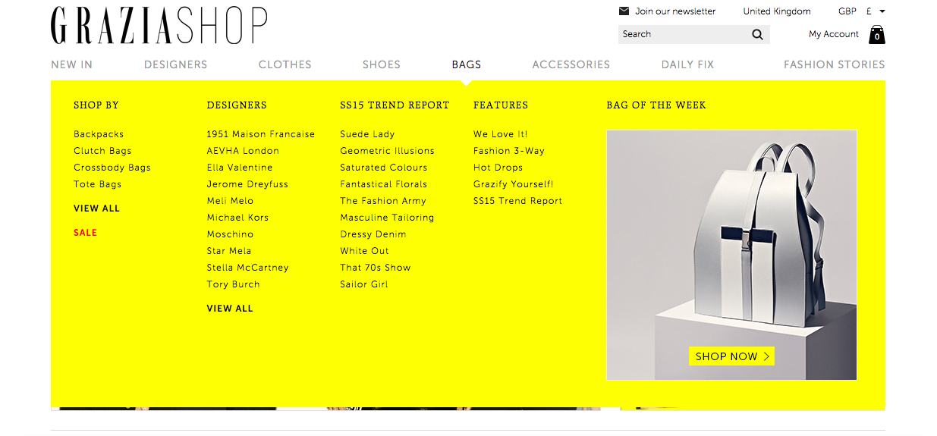Choose Backpacks under Shop By
937x436 pixels.
(99, 134)
